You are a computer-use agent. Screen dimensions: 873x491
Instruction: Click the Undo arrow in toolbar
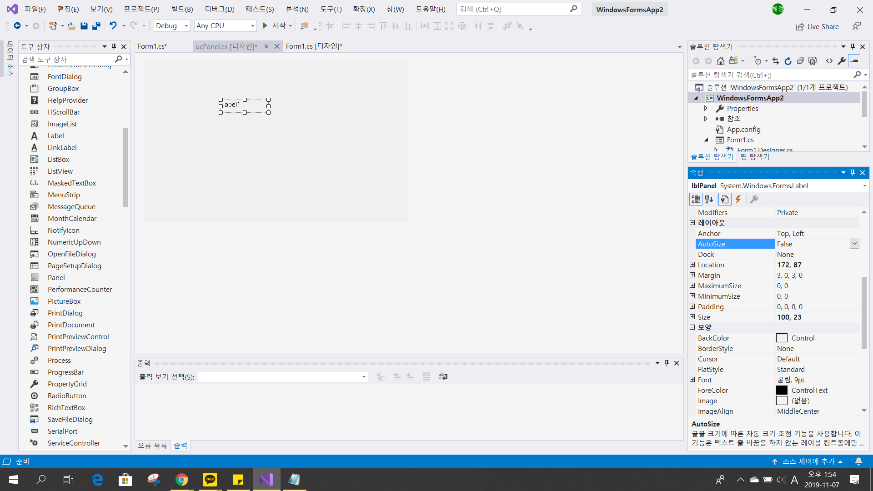coord(113,26)
